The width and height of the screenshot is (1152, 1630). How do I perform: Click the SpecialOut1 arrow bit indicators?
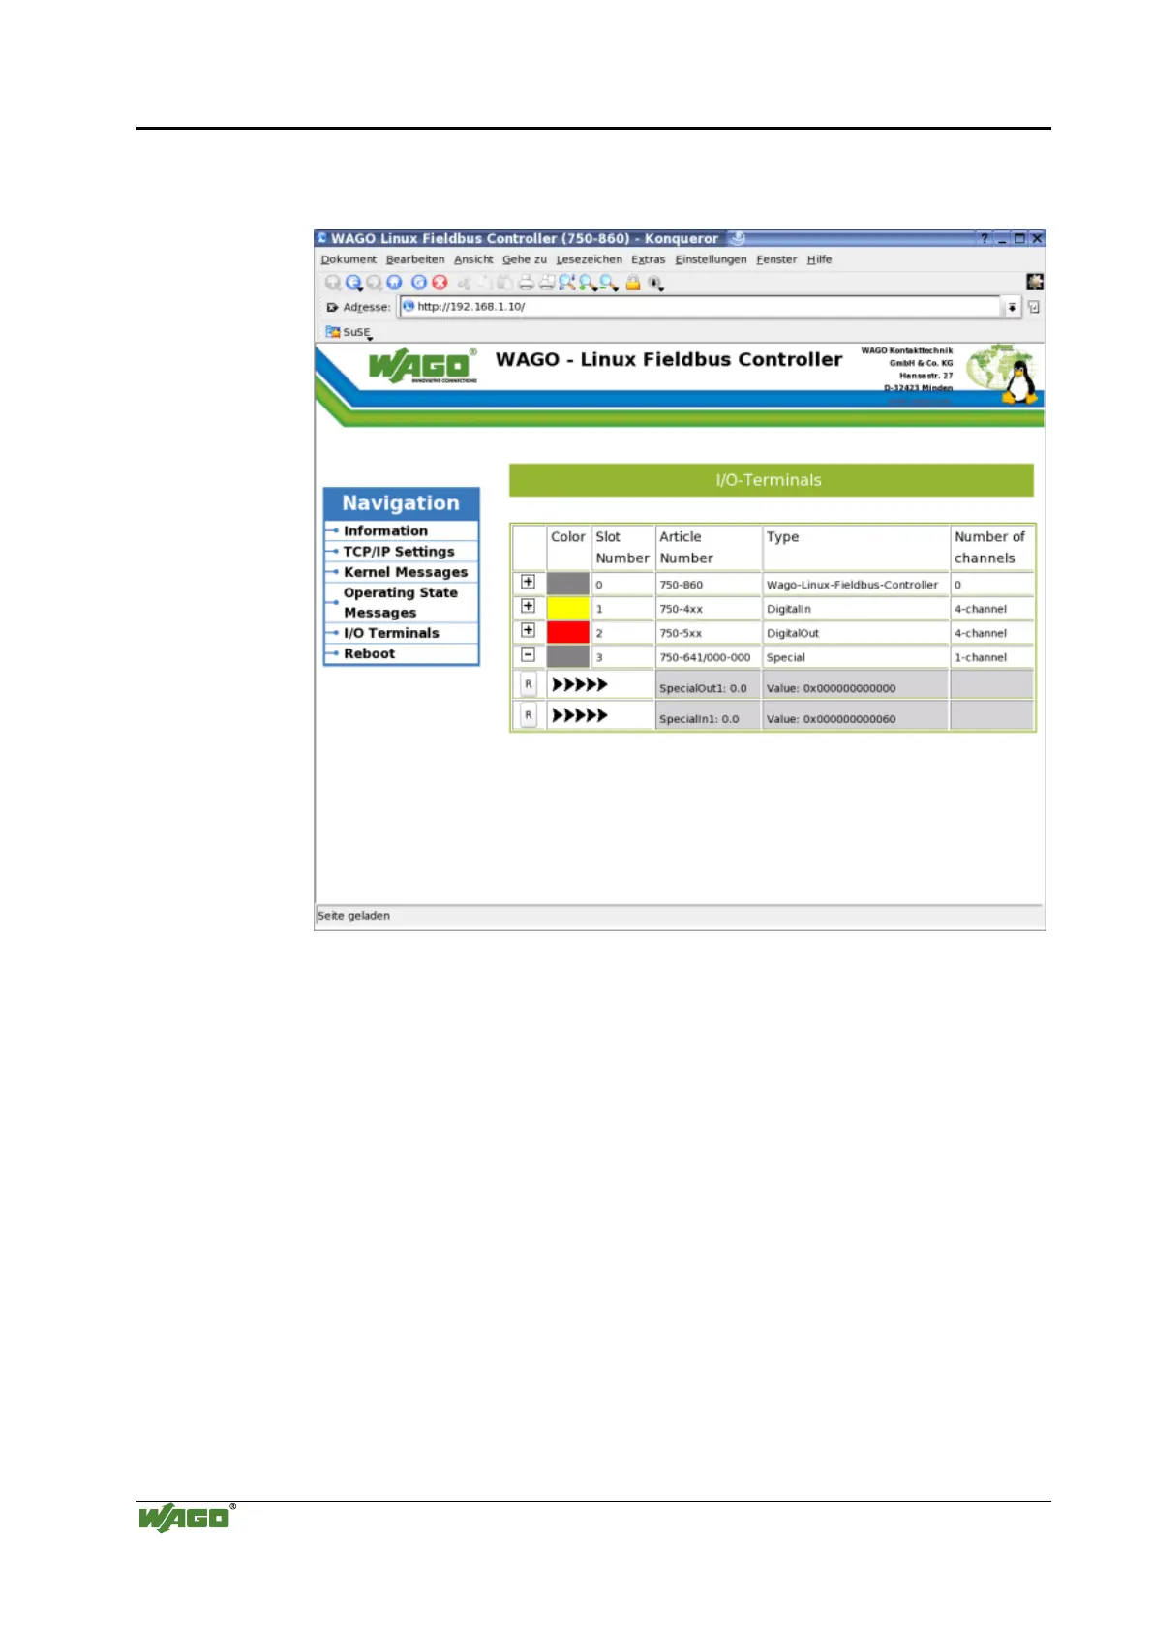pyautogui.click(x=579, y=684)
